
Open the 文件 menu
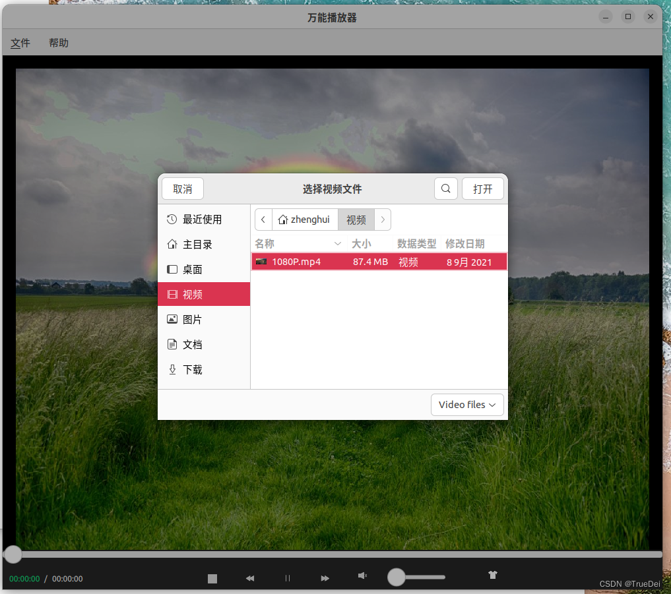click(x=20, y=42)
